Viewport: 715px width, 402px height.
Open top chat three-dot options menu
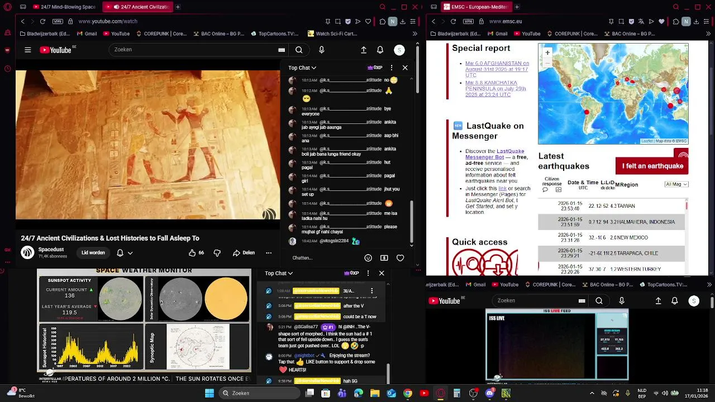click(391, 68)
